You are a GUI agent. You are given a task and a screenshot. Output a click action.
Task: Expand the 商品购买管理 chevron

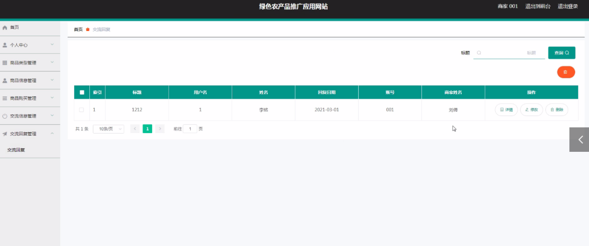52,98
